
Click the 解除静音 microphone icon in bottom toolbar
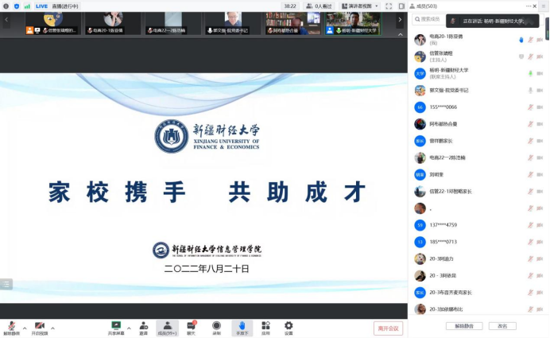[x=12, y=325]
